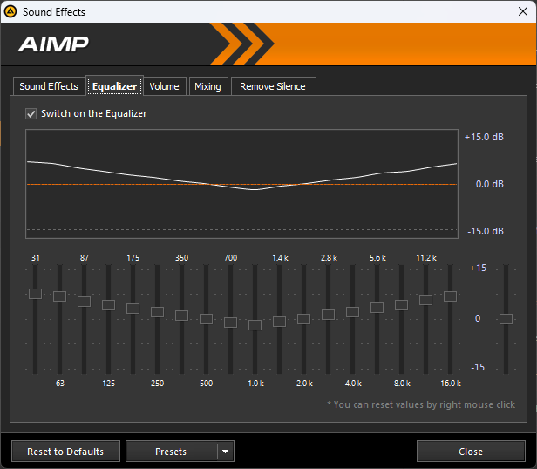Screen dimensions: 537x469
Task: Click the 63 Hz band slider handle
Action: [59, 296]
